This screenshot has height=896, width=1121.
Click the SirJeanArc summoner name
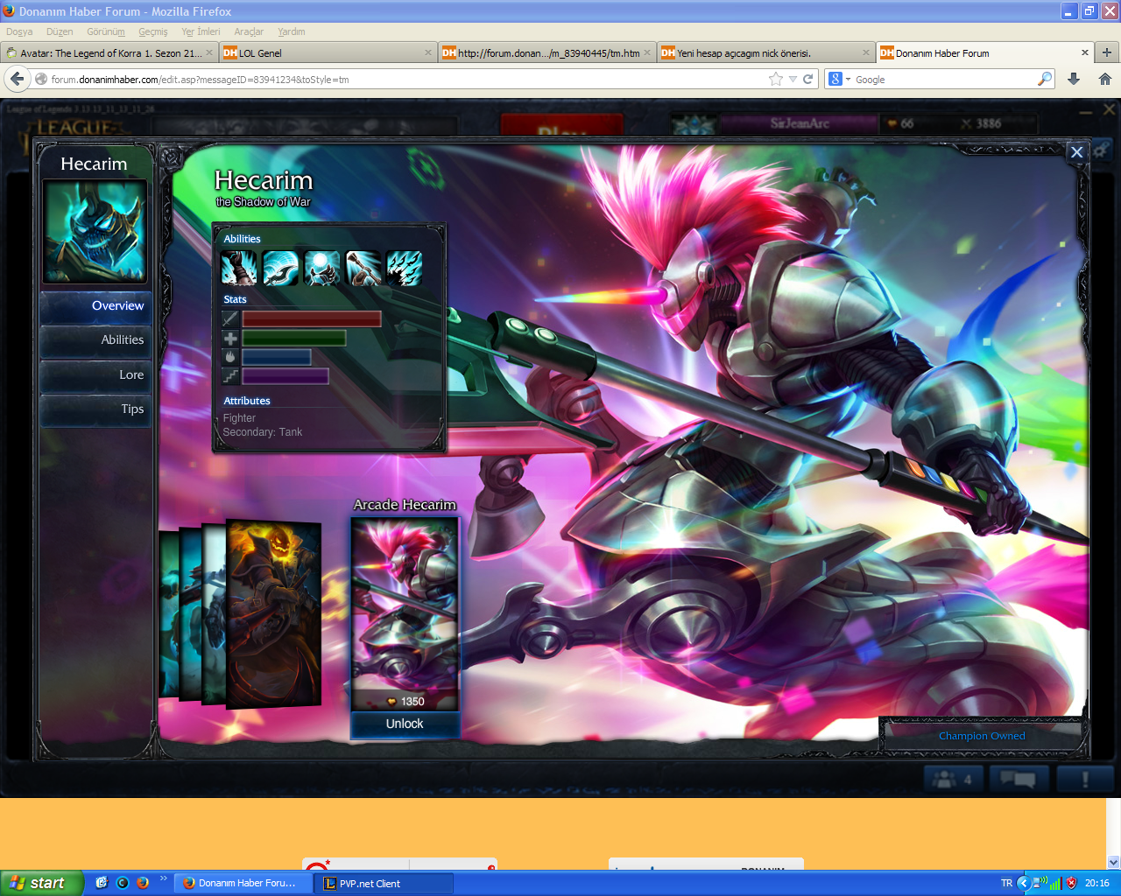[x=800, y=123]
